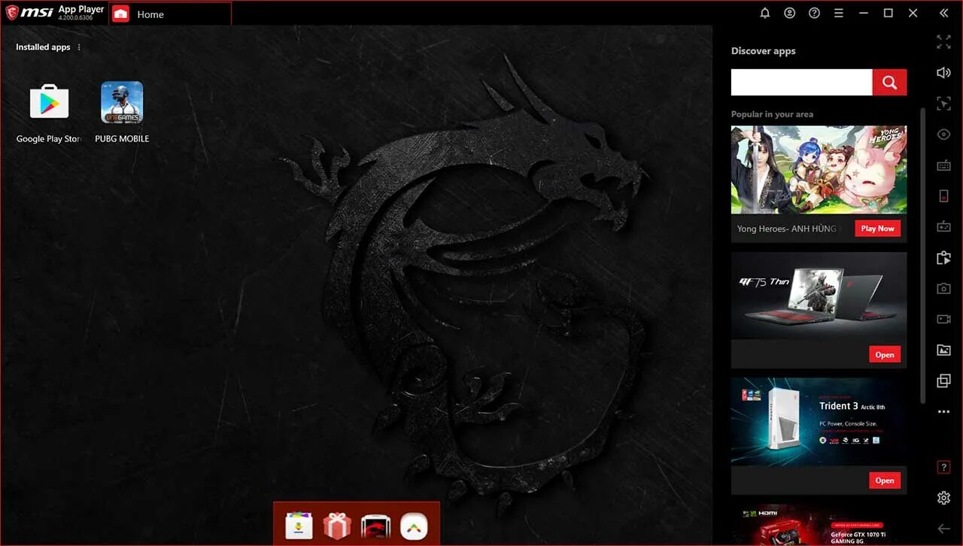Expand the Installed apps options menu
Image resolution: width=963 pixels, height=546 pixels.
(x=77, y=47)
